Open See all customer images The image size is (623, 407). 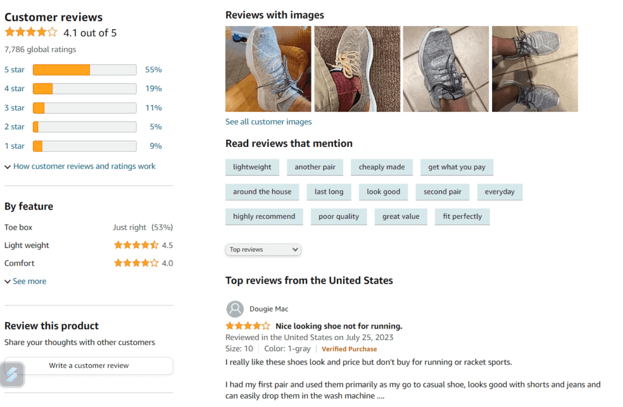[x=268, y=121]
